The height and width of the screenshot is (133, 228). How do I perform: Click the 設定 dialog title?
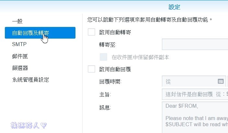coord(174,7)
